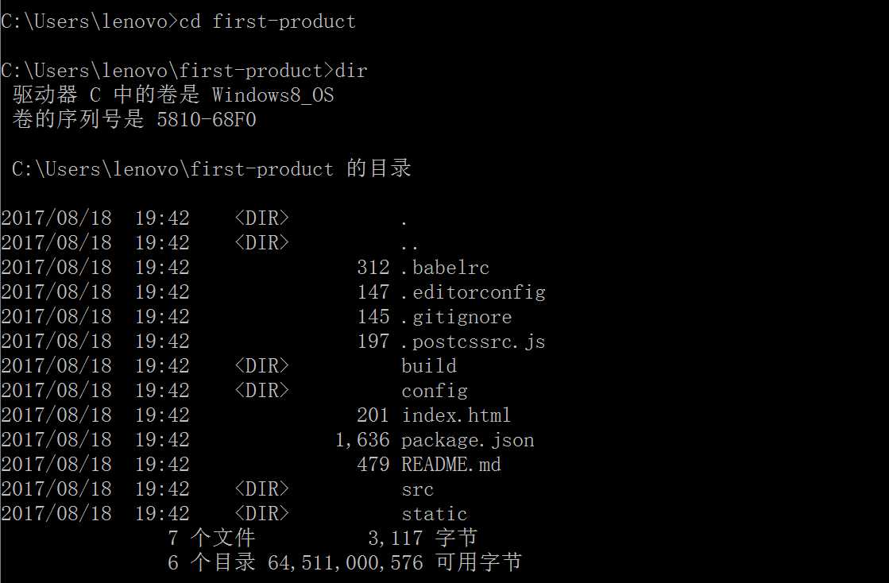Viewport: 889px width, 583px height.
Task: Click the cd first-product command text
Action: click(x=268, y=21)
